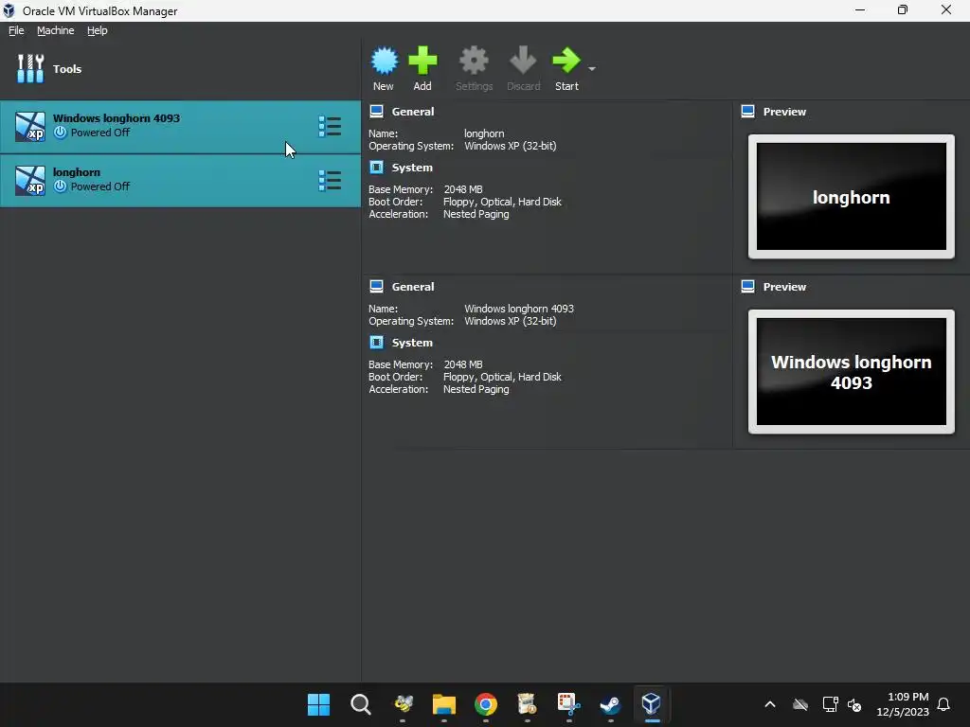Click the Settings gear icon in toolbar
Screen dimensions: 970x727
474,61
